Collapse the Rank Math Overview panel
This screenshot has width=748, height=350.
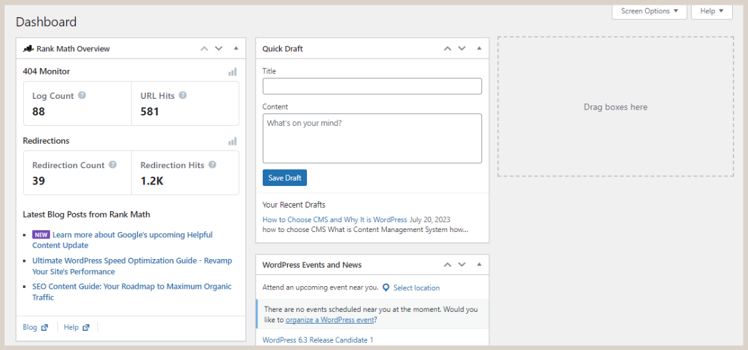pos(236,49)
